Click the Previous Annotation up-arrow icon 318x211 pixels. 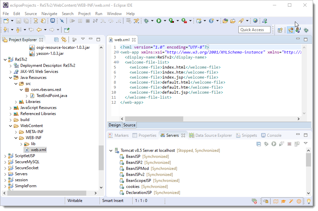18,30
